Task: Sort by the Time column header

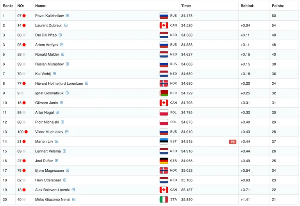Action: click(x=186, y=6)
